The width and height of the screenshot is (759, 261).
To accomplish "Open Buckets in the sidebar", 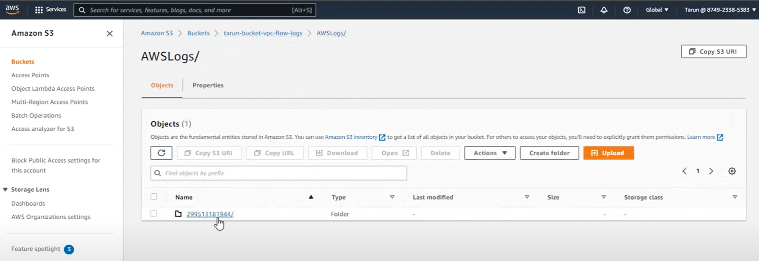I will [23, 62].
